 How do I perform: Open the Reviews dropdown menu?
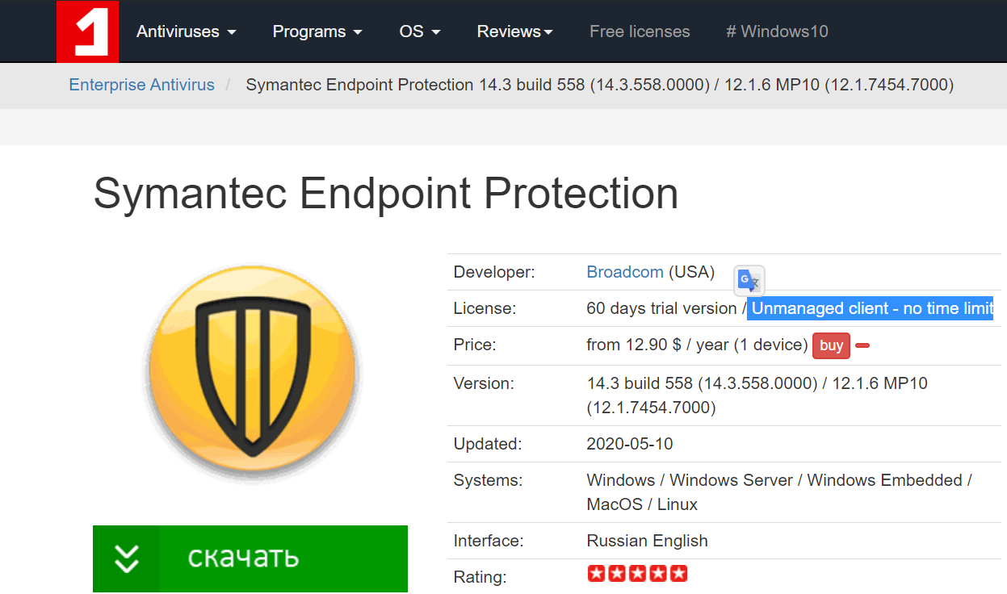coord(514,31)
